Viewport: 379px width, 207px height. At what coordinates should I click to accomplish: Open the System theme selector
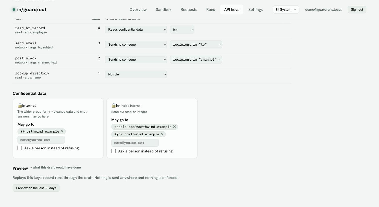(x=286, y=10)
